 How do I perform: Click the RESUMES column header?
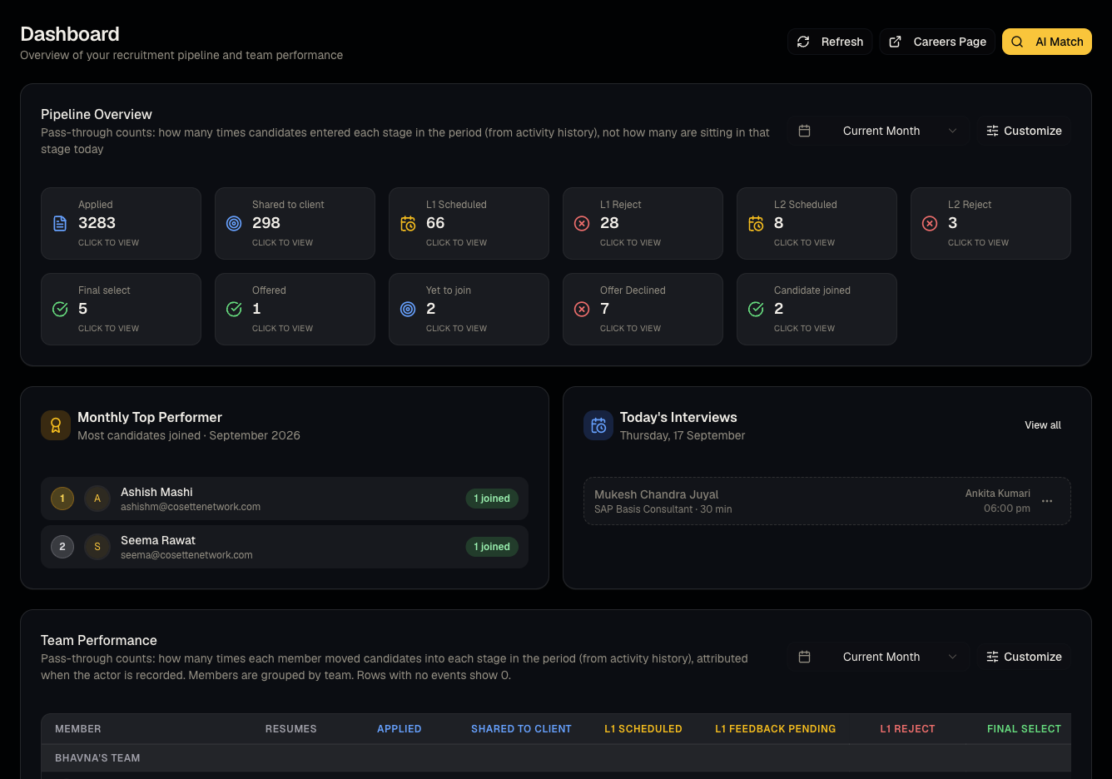coord(291,729)
